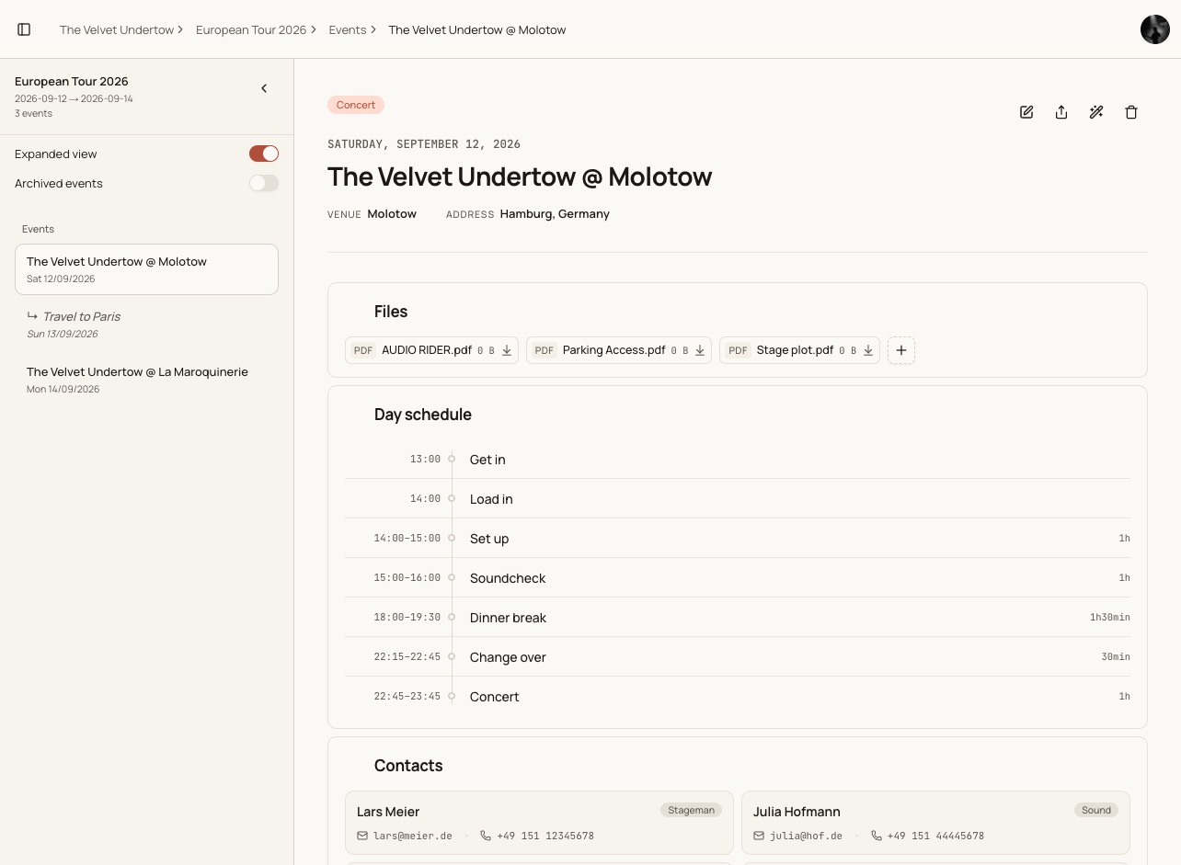
Task: Click Lars Meier's phone number
Action: pyautogui.click(x=545, y=837)
